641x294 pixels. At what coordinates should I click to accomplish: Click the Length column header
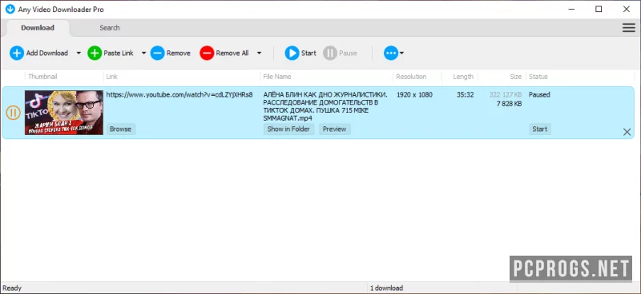coord(463,77)
